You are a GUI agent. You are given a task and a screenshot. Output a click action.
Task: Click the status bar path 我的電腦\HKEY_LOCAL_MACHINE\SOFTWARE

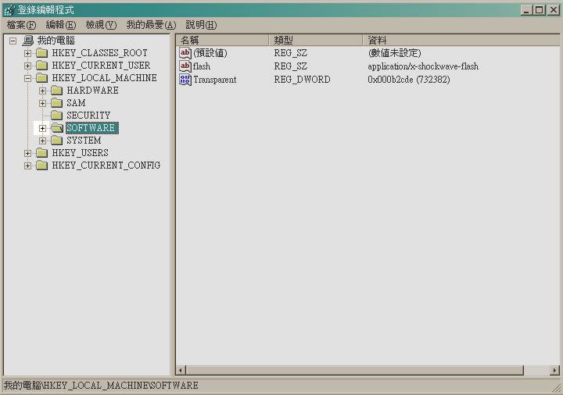pyautogui.click(x=101, y=386)
